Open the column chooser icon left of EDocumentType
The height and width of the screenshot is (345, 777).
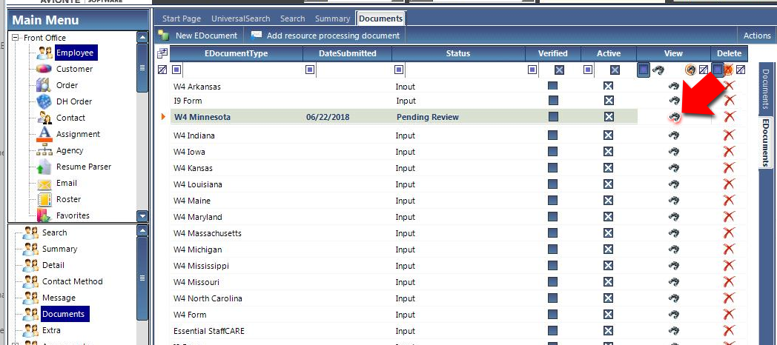point(162,53)
